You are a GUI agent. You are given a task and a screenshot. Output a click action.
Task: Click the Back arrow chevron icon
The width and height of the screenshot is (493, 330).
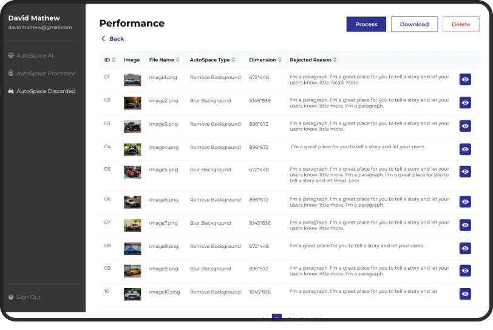coord(103,39)
